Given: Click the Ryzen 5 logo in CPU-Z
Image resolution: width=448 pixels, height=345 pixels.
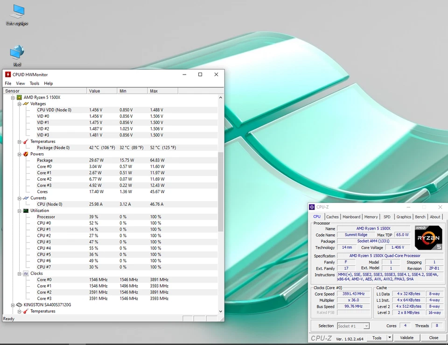Looking at the screenshot, I should (428, 237).
